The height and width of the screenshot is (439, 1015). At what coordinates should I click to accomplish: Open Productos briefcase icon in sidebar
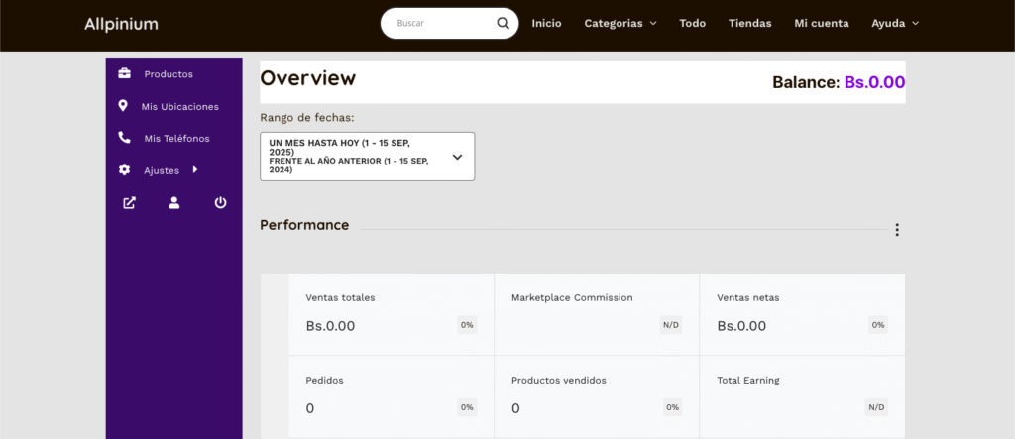point(124,74)
